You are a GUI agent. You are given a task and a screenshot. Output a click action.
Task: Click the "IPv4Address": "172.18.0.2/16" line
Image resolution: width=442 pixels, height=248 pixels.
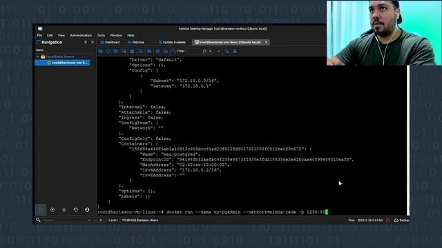pyautogui.click(x=181, y=170)
